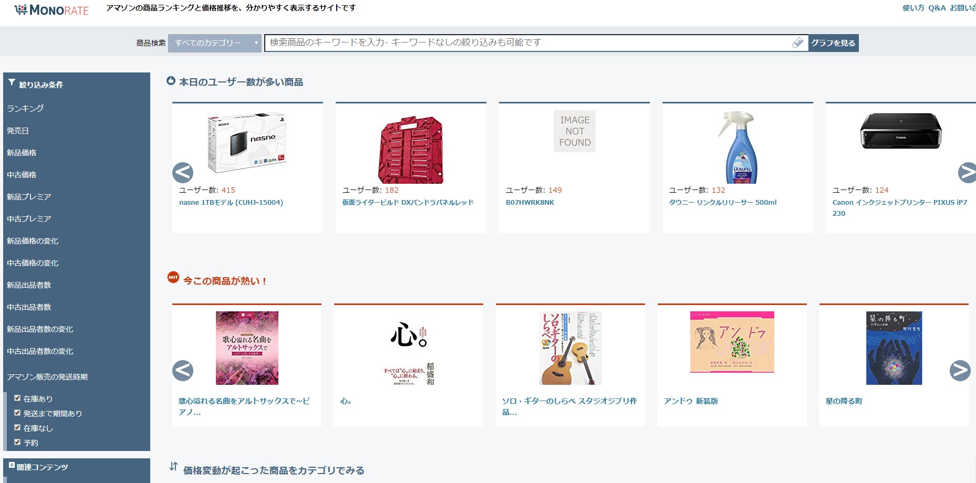
Task: Open the nasne 1TBモデル product link
Action: pos(231,203)
